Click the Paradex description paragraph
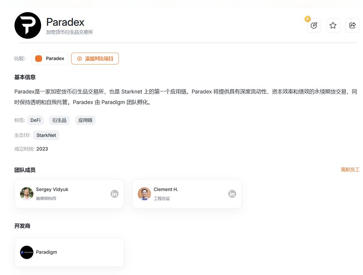363x275 pixels. point(186,97)
